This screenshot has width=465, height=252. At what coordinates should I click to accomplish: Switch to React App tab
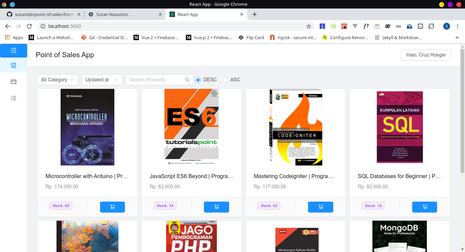[x=206, y=14]
